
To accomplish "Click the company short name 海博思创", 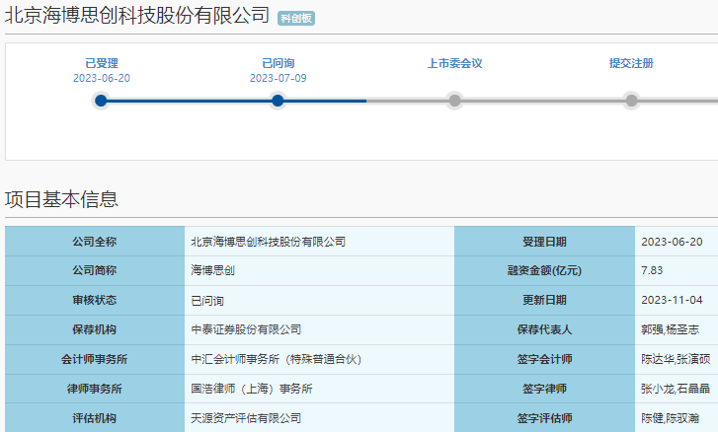I will [211, 270].
